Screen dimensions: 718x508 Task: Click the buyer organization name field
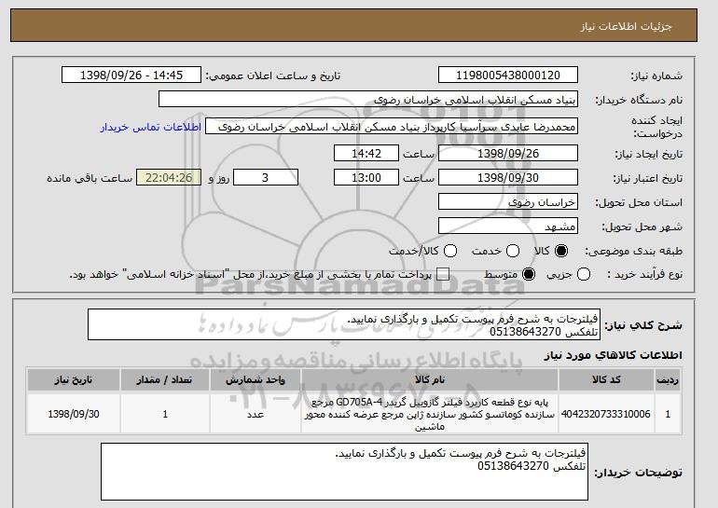(x=368, y=100)
